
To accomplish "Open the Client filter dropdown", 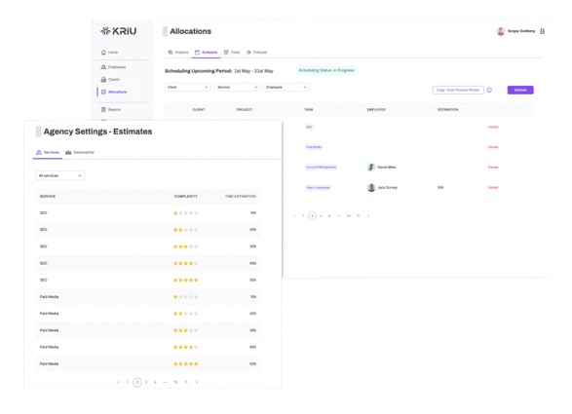I will click(x=187, y=87).
